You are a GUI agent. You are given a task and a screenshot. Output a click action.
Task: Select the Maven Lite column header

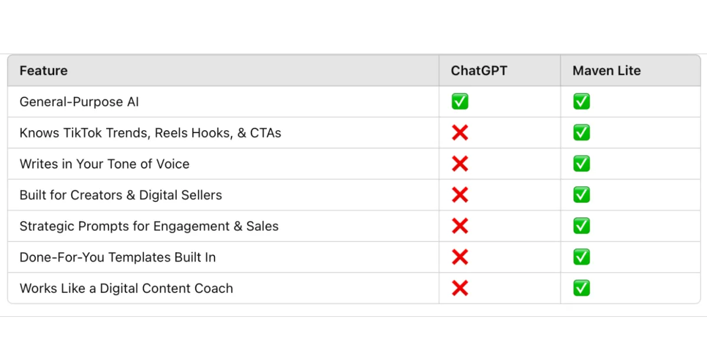pyautogui.click(x=606, y=71)
